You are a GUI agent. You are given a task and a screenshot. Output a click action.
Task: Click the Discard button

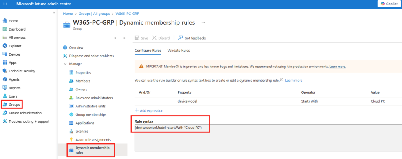coord(161,38)
